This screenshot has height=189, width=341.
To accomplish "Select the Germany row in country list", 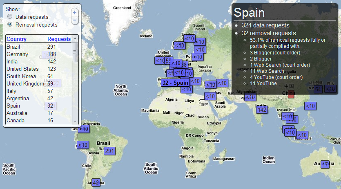I will click(39, 54).
